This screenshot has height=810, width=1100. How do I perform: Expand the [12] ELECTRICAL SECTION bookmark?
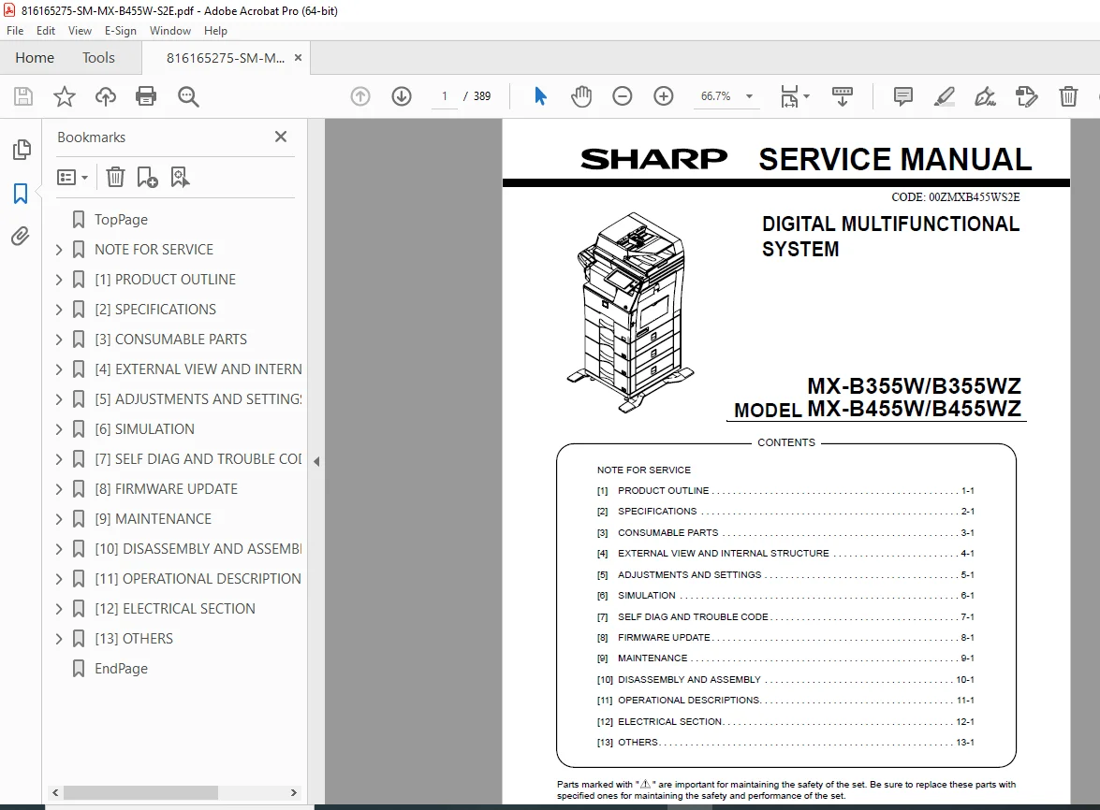[x=59, y=609]
